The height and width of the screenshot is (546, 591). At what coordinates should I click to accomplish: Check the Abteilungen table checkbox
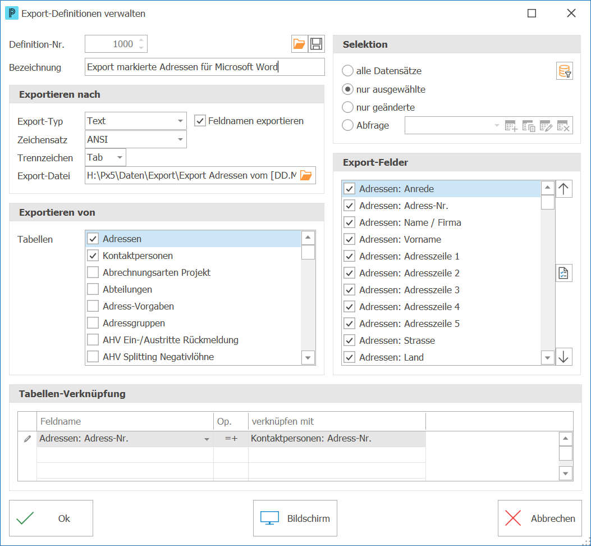93,289
